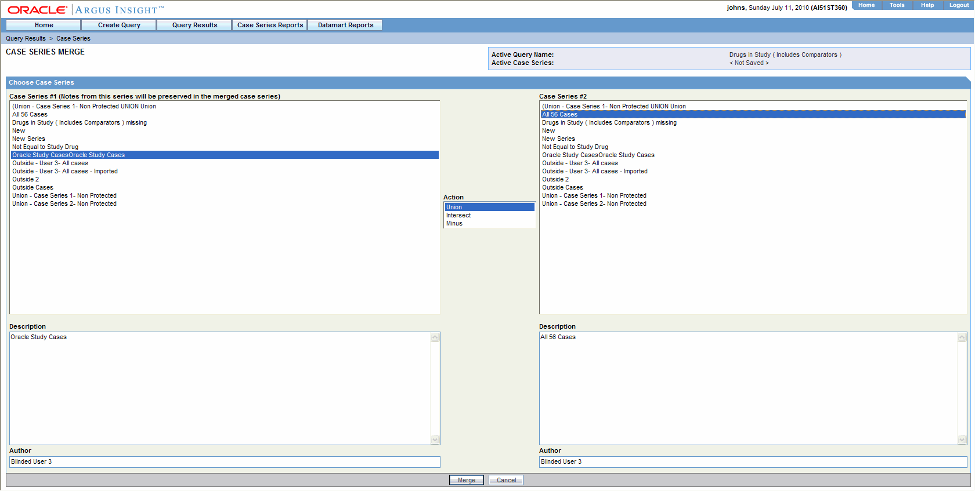
Task: Select 'Outside - User 3- All cases' in Series #2
Action: (753, 163)
